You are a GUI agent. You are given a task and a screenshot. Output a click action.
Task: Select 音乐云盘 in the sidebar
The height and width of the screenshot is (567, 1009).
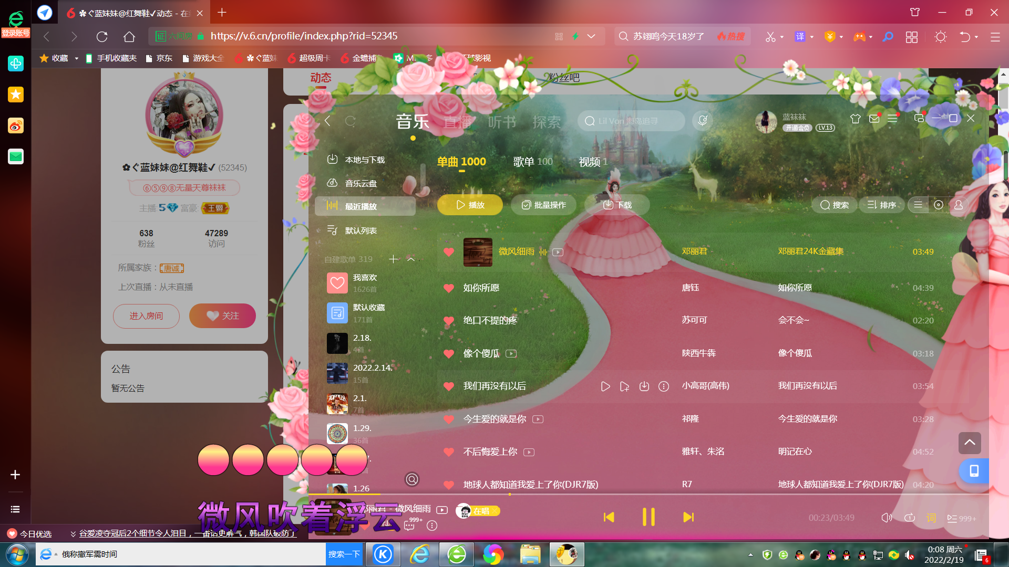(365, 183)
